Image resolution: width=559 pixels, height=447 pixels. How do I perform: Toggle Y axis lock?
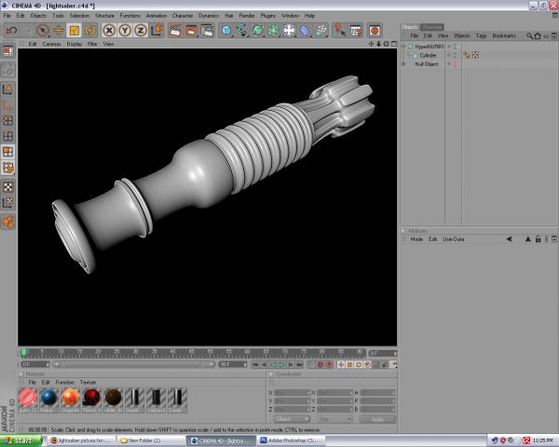click(125, 31)
